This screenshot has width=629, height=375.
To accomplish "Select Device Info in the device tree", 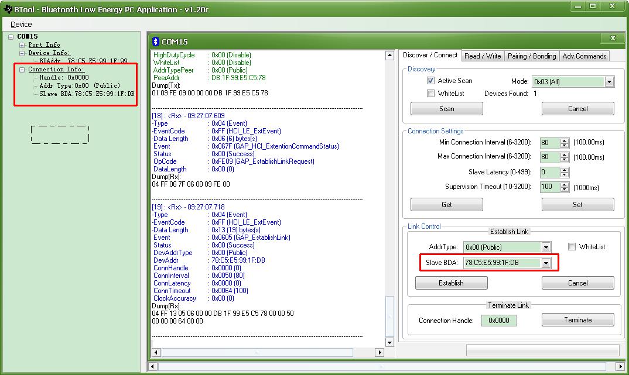I will (49, 53).
